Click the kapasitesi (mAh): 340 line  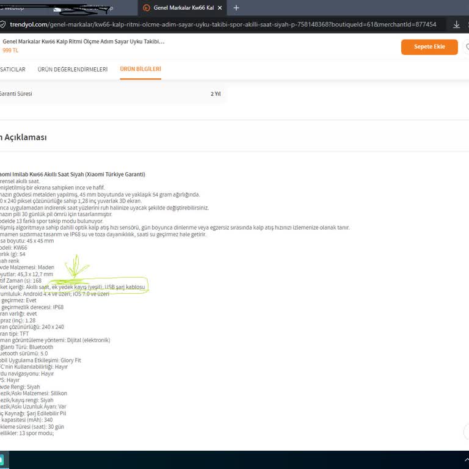click(x=26, y=420)
